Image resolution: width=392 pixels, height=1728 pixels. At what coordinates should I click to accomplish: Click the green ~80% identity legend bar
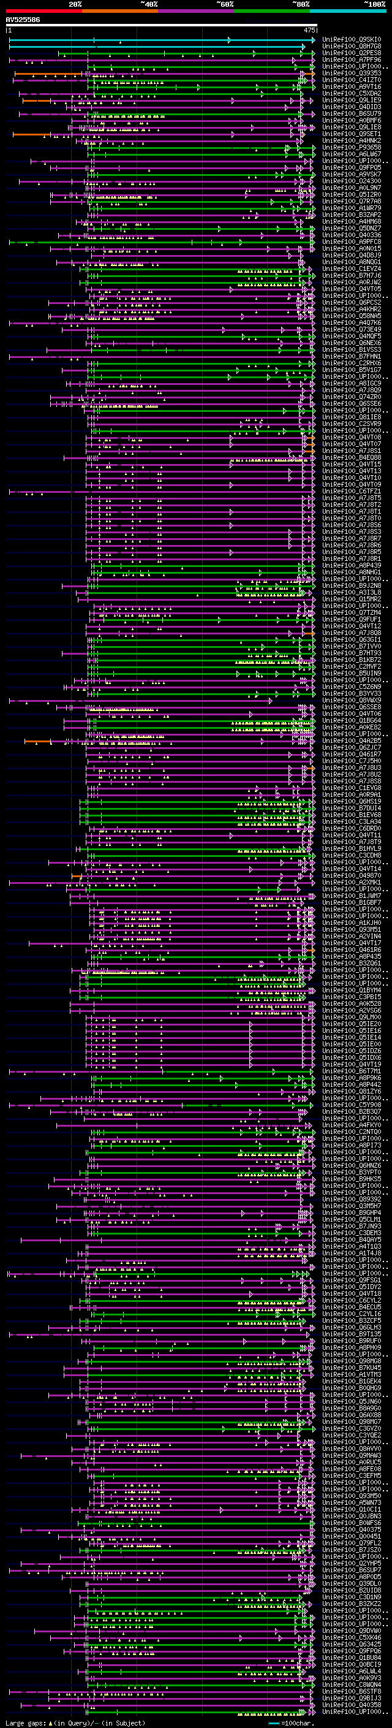click(272, 11)
